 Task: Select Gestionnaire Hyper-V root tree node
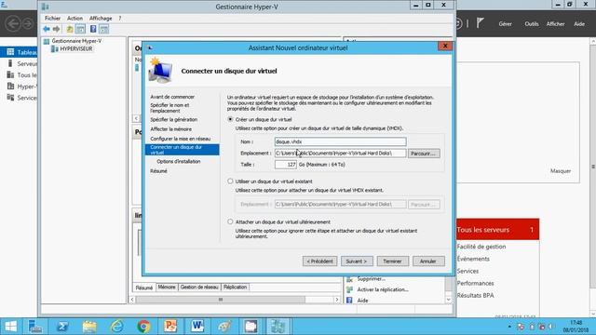tap(76, 41)
